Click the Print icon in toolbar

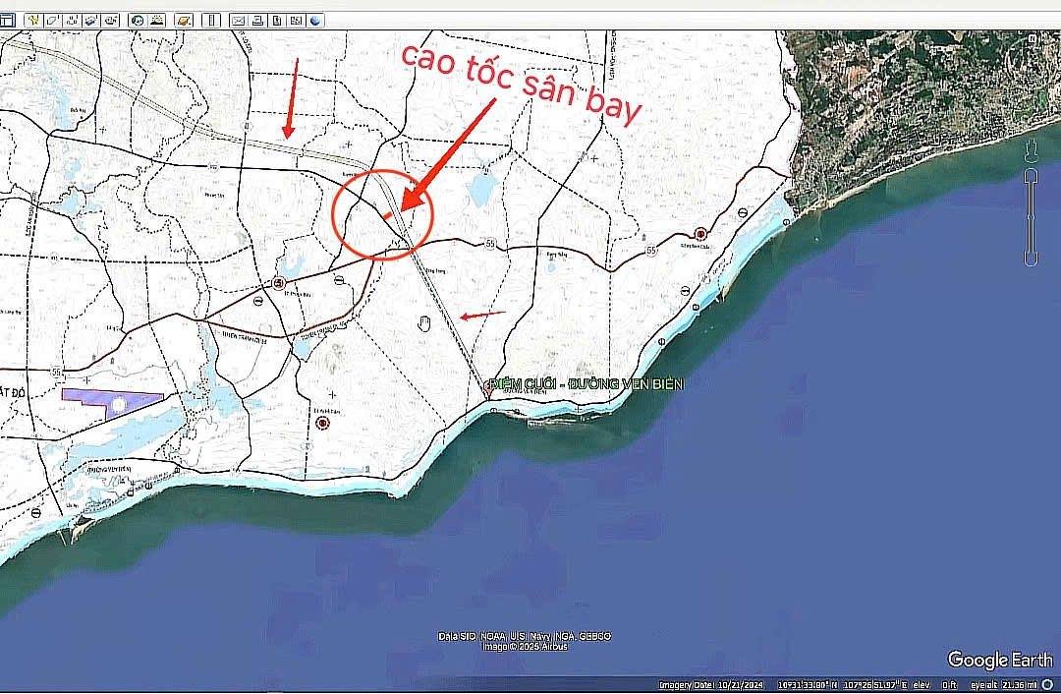coord(257,21)
